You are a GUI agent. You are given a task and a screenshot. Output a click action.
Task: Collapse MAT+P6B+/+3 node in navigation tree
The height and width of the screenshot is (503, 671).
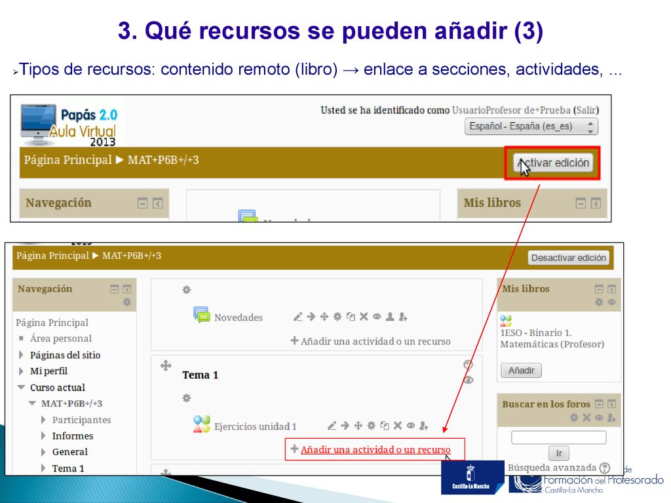(32, 403)
